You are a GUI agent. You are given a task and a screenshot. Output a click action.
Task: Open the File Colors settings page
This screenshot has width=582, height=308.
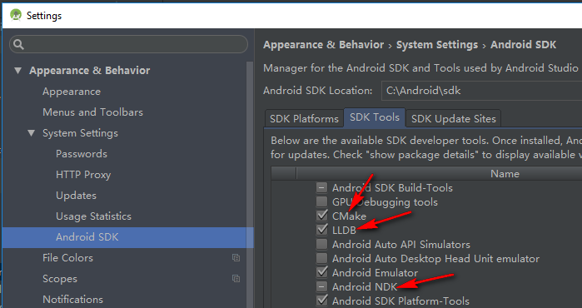[67, 257]
